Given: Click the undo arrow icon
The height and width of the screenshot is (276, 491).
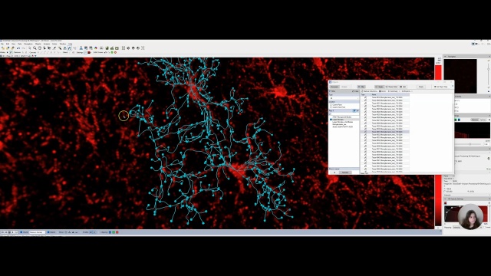Looking at the screenshot, I should coord(18,48).
